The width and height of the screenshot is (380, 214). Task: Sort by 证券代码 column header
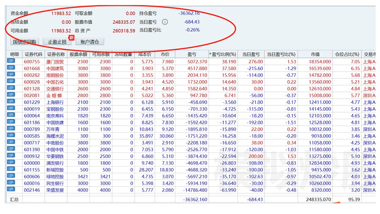33,54
